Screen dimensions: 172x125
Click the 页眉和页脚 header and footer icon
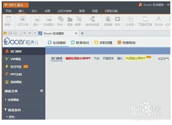click(x=145, y=19)
